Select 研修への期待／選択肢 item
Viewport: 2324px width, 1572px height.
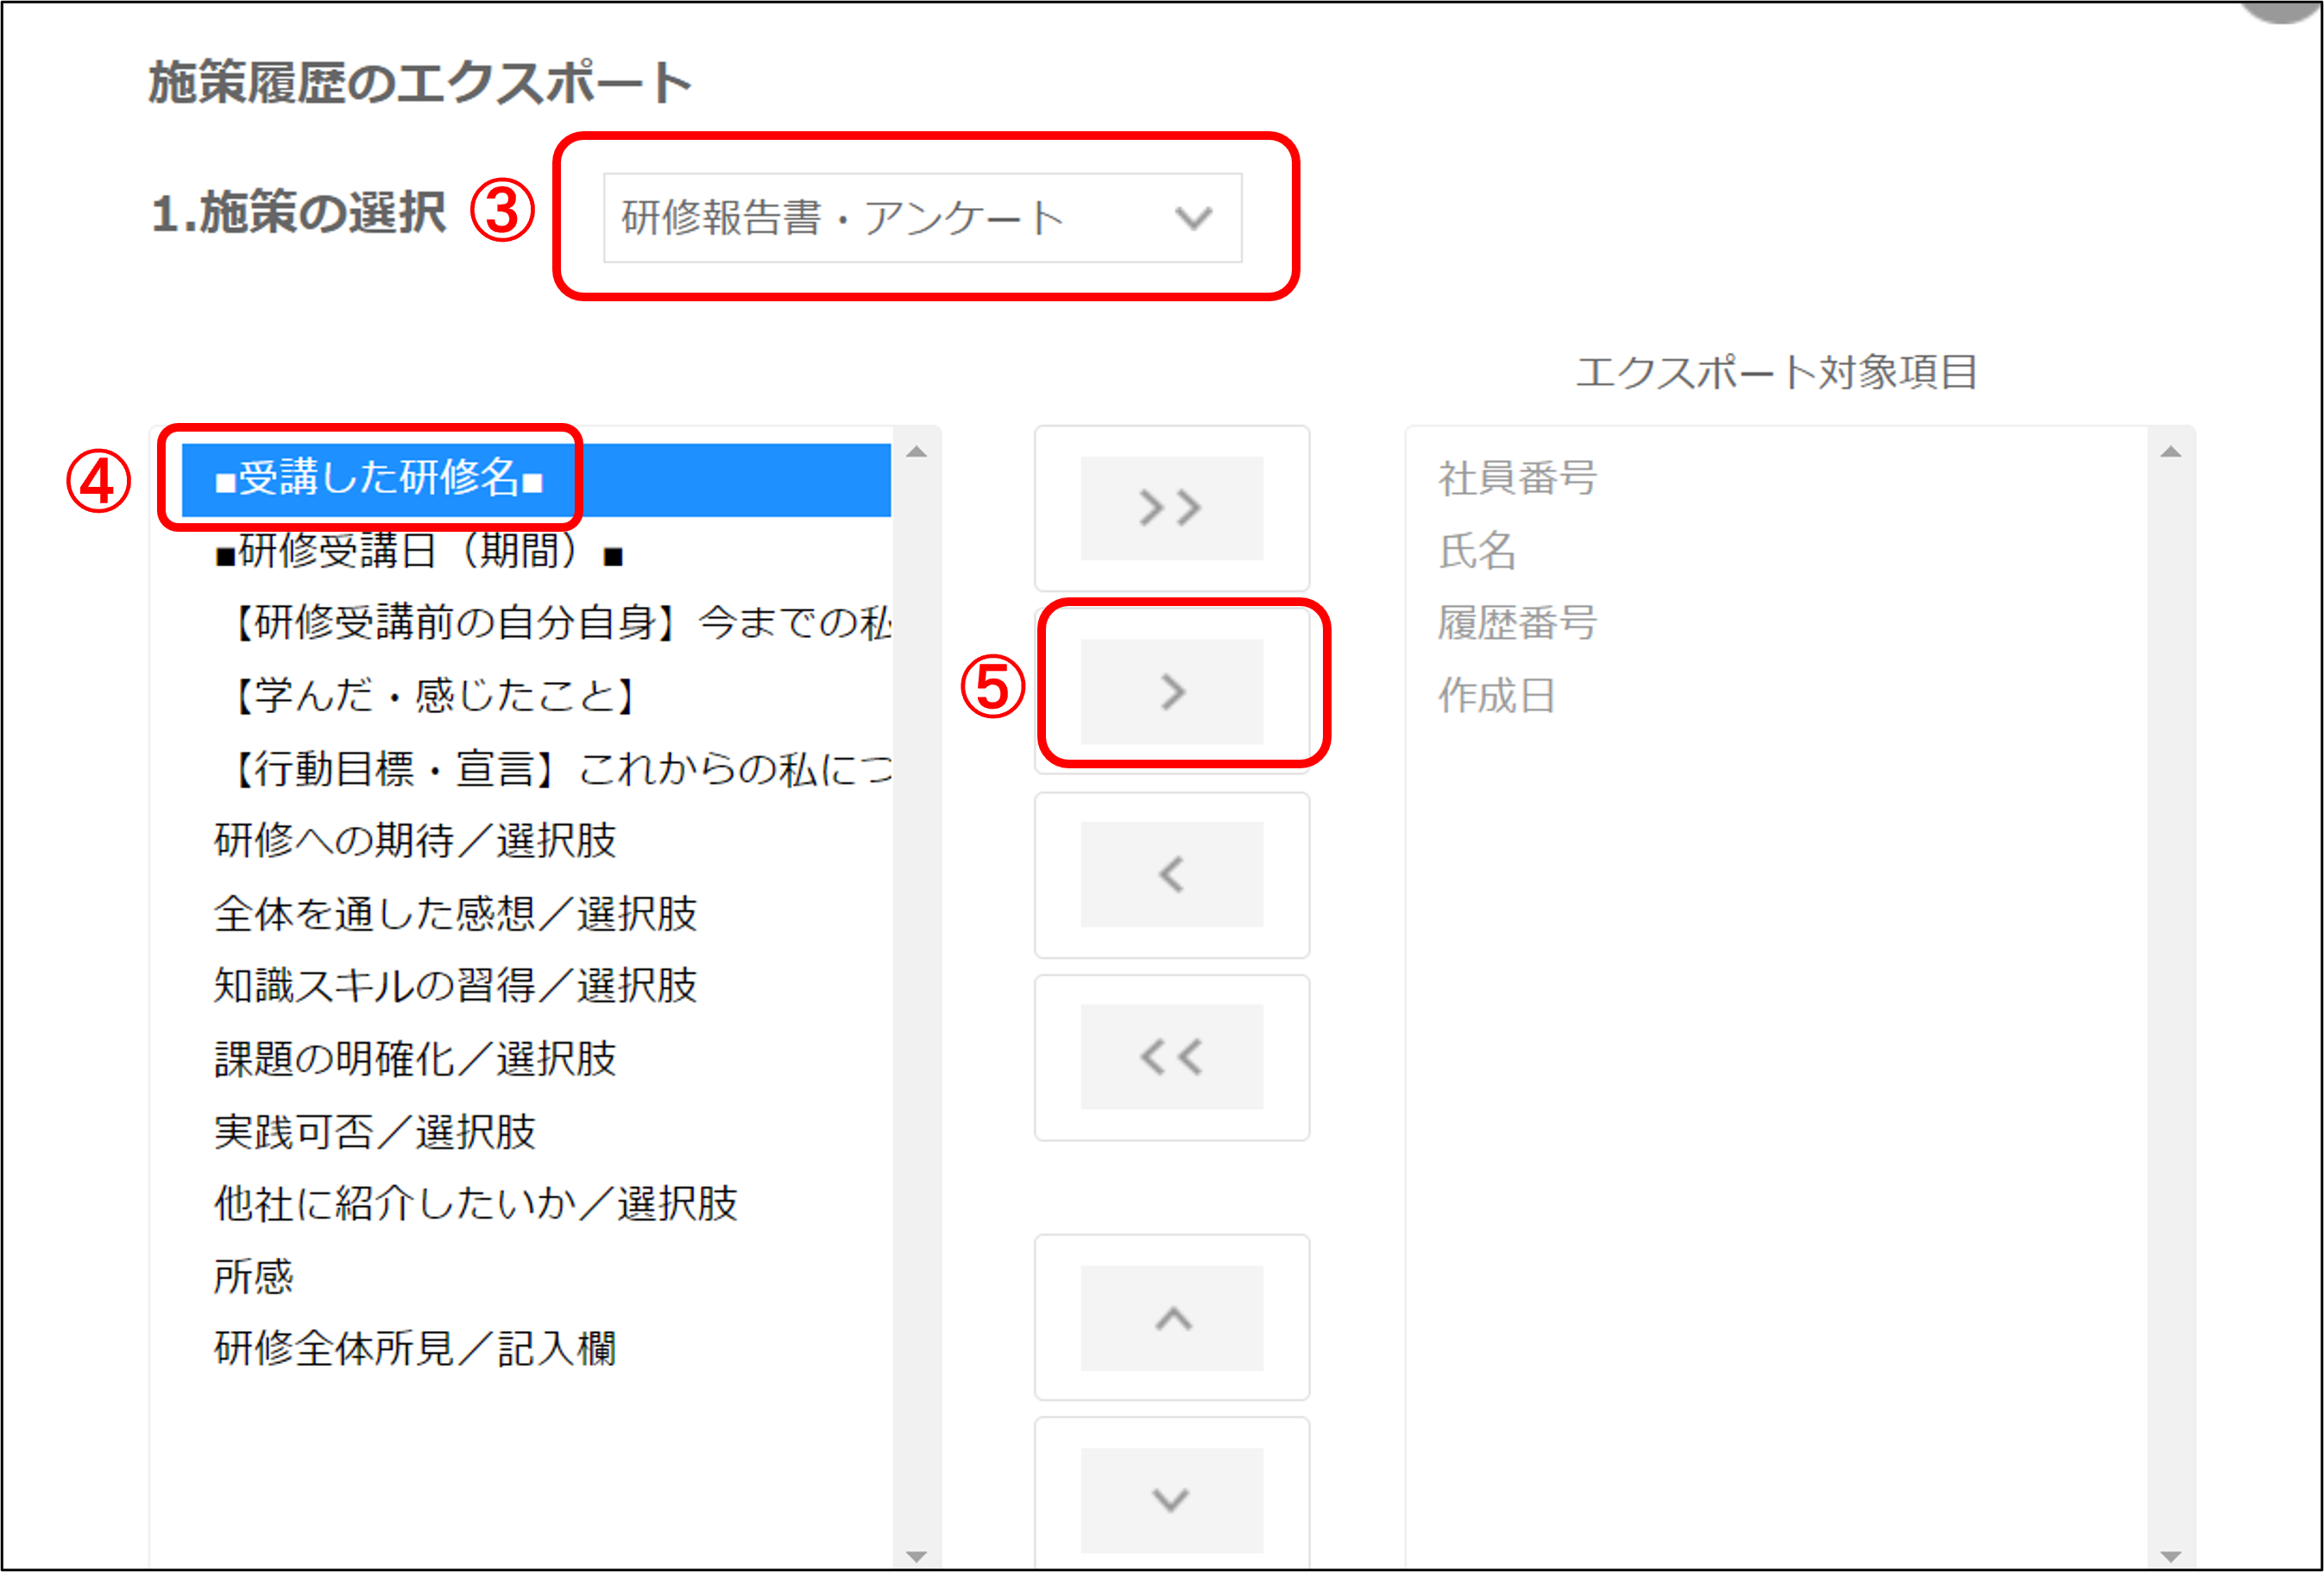pyautogui.click(x=415, y=841)
